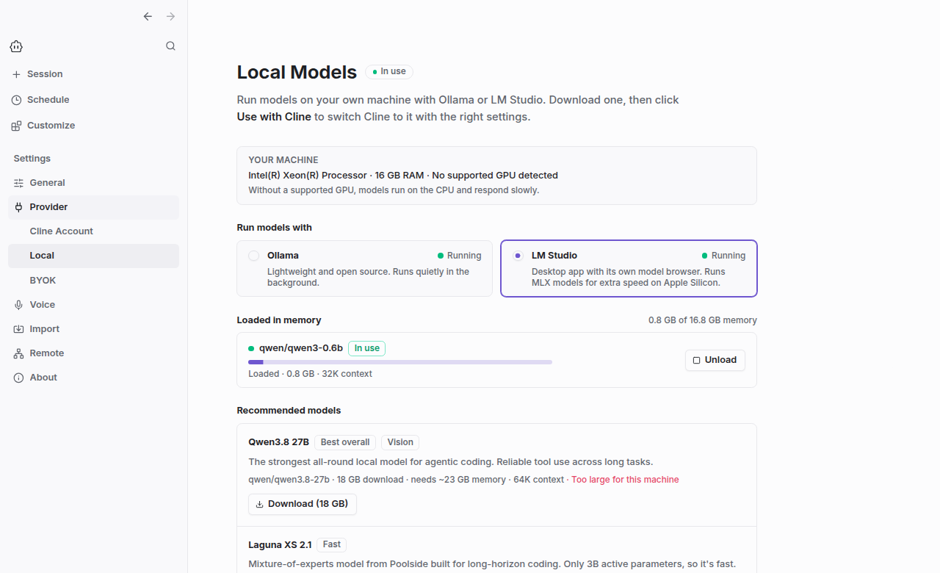Click the qwen3-0.6b memory usage bar
940x573 pixels.
400,362
